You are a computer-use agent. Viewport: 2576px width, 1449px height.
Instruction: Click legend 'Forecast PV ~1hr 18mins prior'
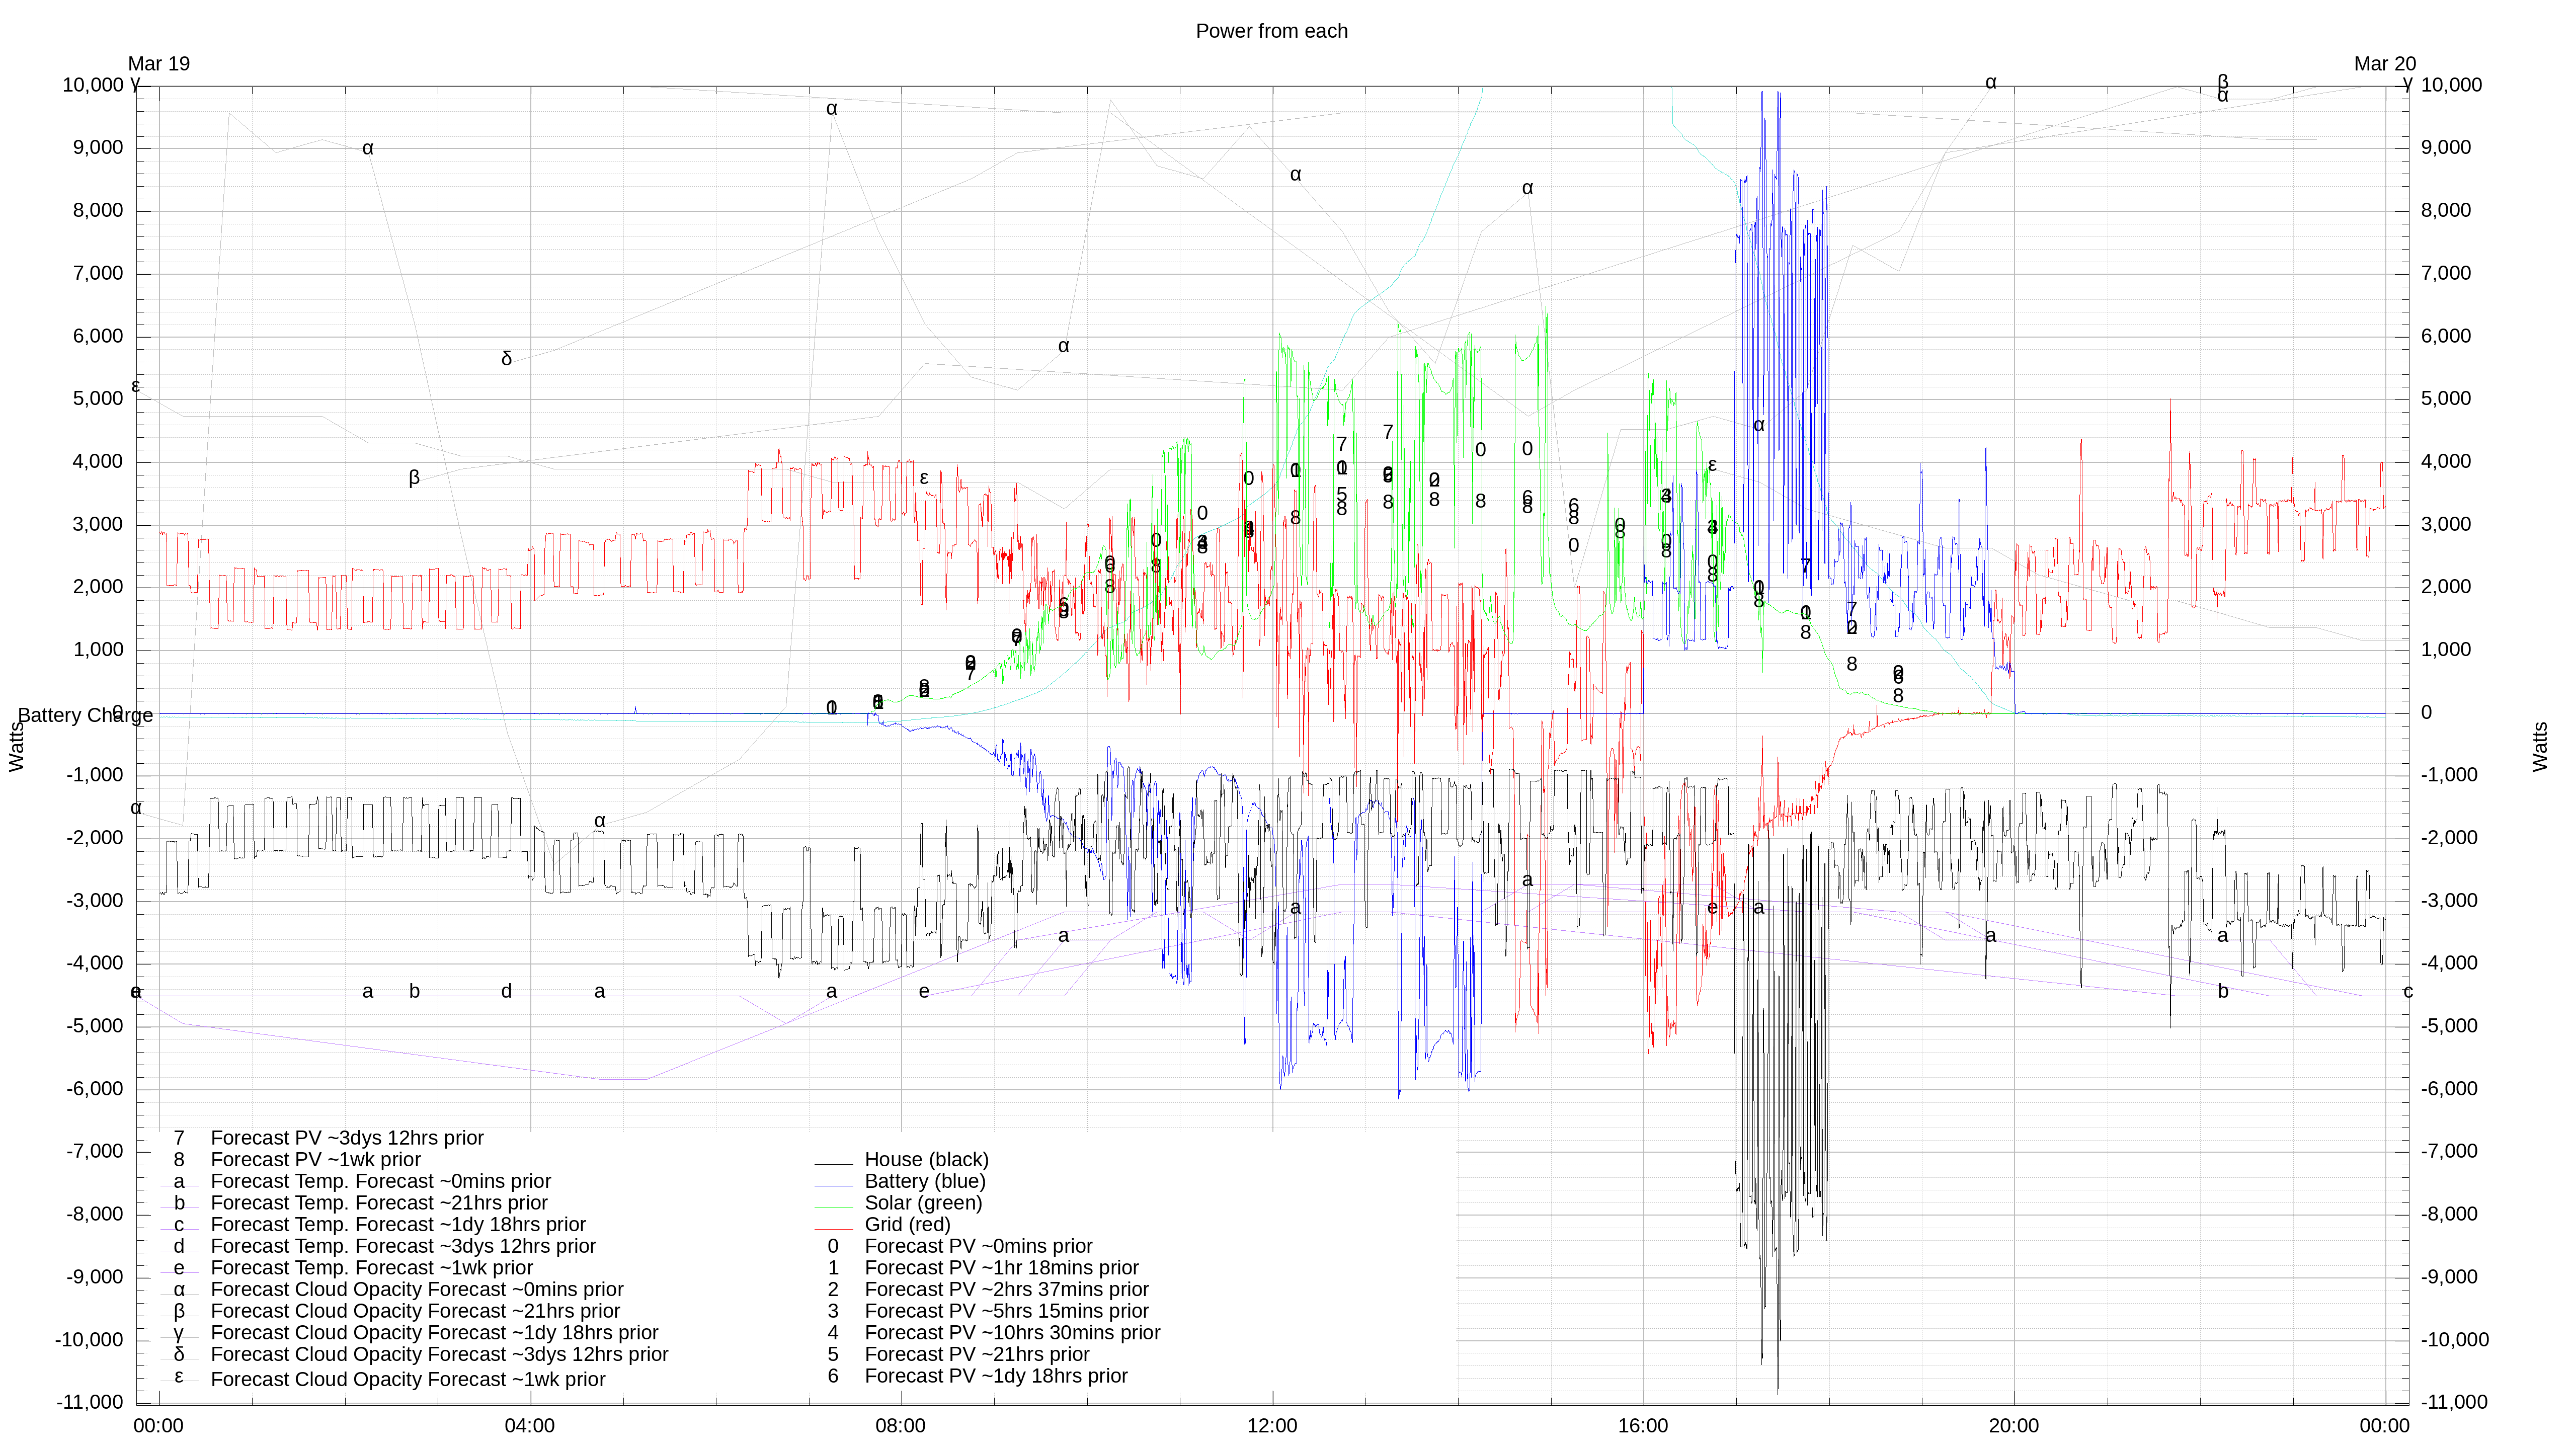click(1001, 1268)
